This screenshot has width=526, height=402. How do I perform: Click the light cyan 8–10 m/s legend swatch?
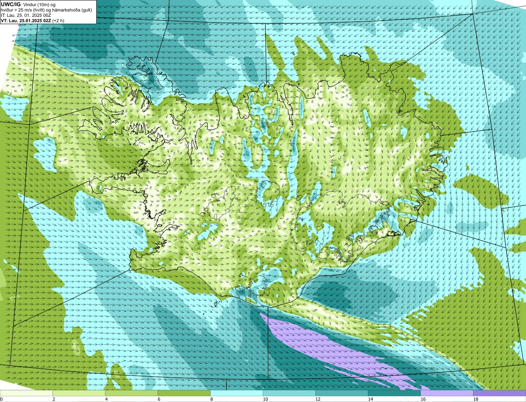[237, 393]
